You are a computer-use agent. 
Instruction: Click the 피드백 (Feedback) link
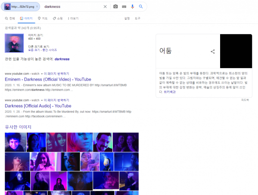(245, 100)
